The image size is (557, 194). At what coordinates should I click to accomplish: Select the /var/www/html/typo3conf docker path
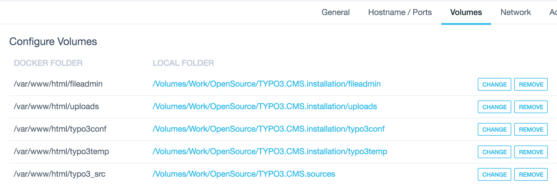[x=60, y=129]
